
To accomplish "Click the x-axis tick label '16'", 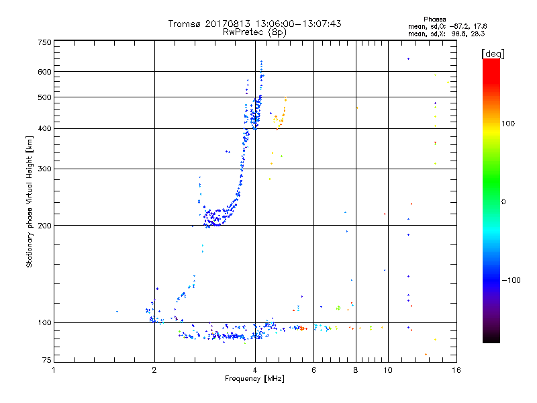I will tap(456, 370).
